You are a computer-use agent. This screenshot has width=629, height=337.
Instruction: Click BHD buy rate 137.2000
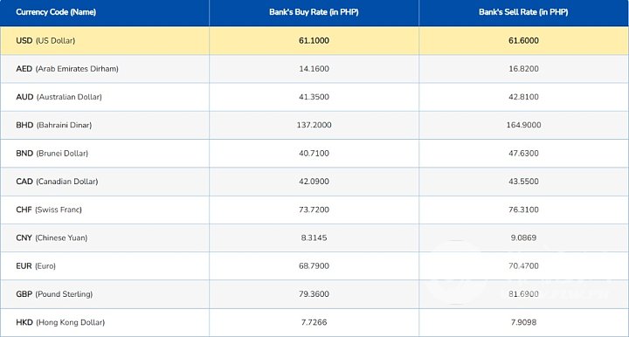tap(314, 125)
